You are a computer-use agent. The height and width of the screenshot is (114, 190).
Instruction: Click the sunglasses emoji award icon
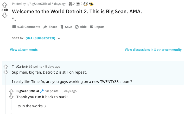pos(91,4)
